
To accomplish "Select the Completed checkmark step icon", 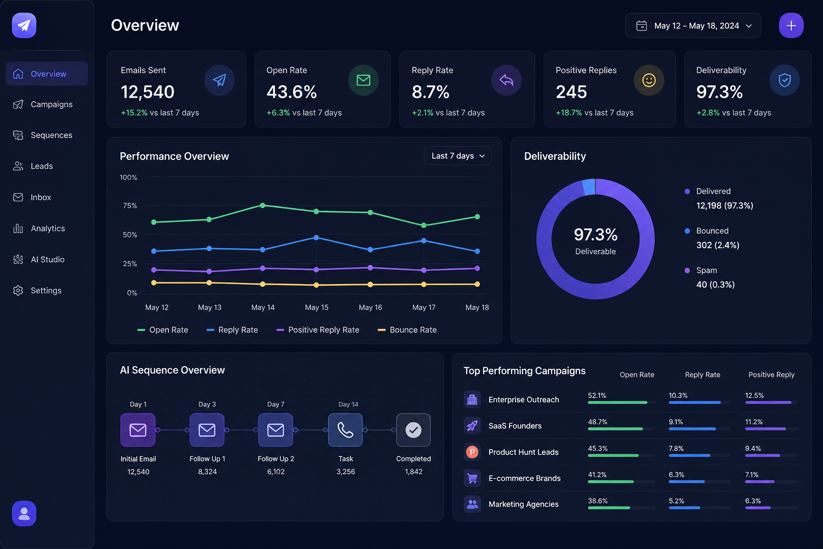I will point(413,430).
